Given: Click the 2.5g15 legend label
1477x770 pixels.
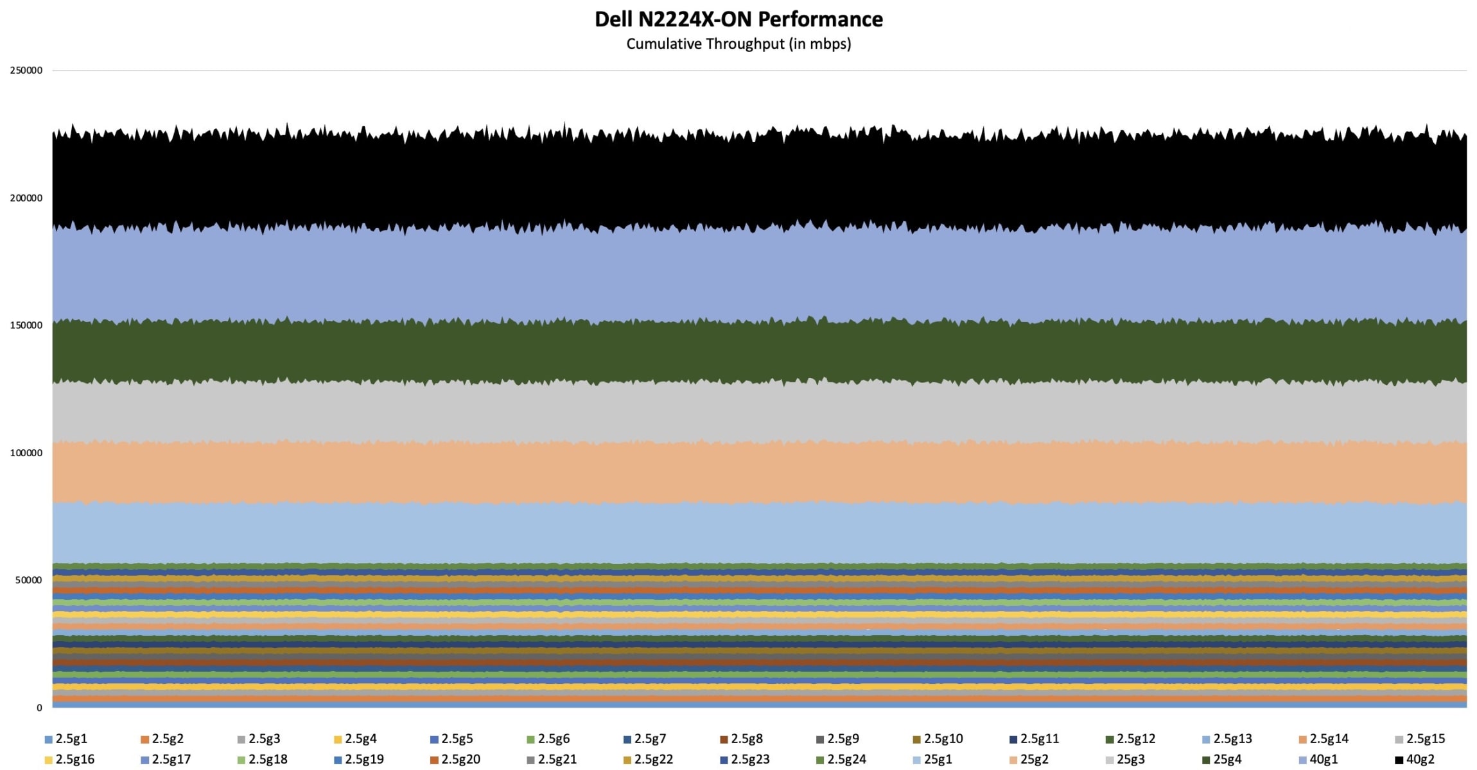Looking at the screenshot, I should (x=1425, y=739).
